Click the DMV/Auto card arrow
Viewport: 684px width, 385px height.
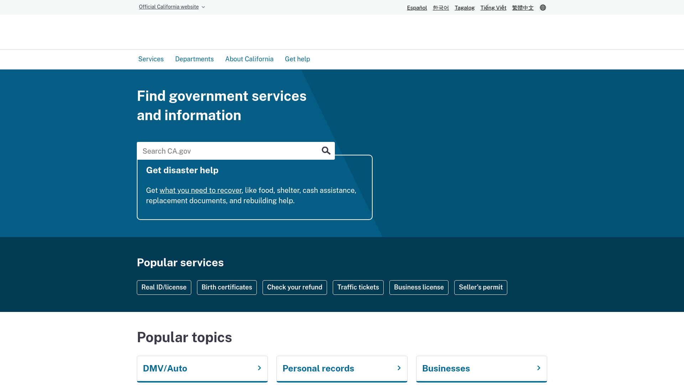[259, 368]
